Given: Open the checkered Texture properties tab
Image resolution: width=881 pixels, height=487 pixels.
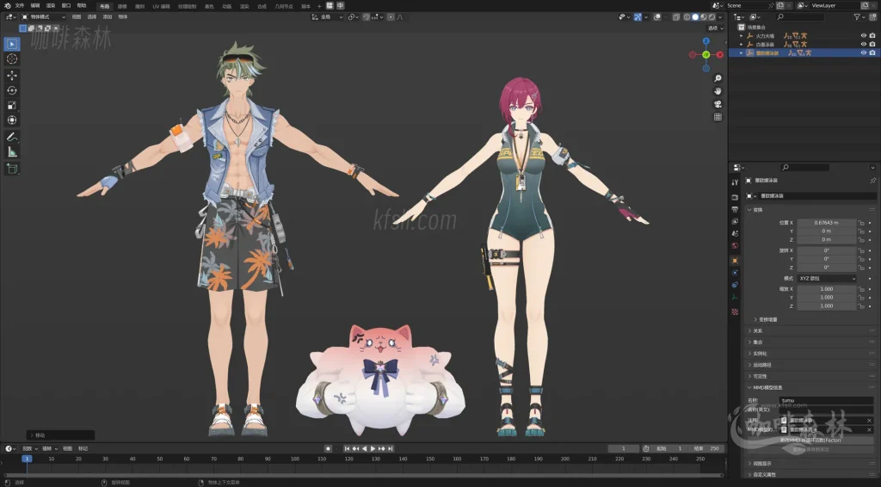Looking at the screenshot, I should [735, 311].
